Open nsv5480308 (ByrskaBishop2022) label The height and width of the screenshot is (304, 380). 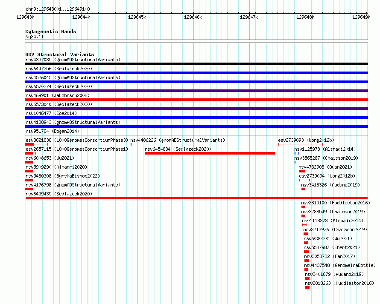pyautogui.click(x=63, y=176)
